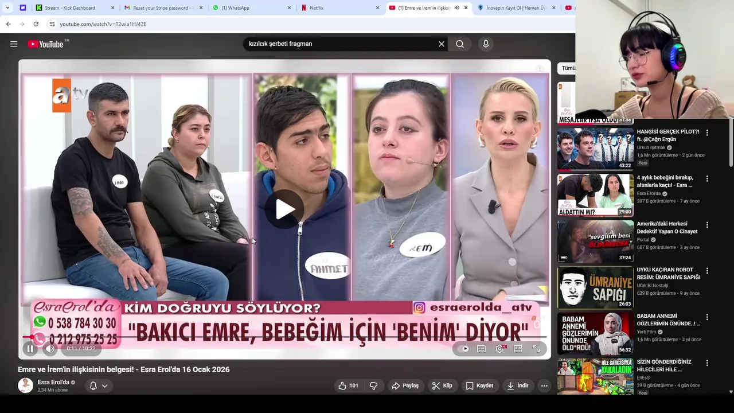Enter full screen mode
The height and width of the screenshot is (413, 734).
[x=537, y=349]
